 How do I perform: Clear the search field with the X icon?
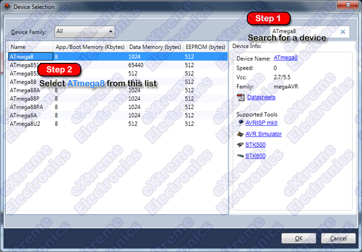coord(343,32)
